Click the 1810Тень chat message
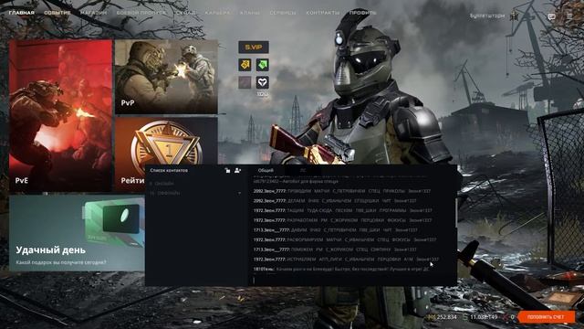Viewport: 584px width, 329px height. 341,269
